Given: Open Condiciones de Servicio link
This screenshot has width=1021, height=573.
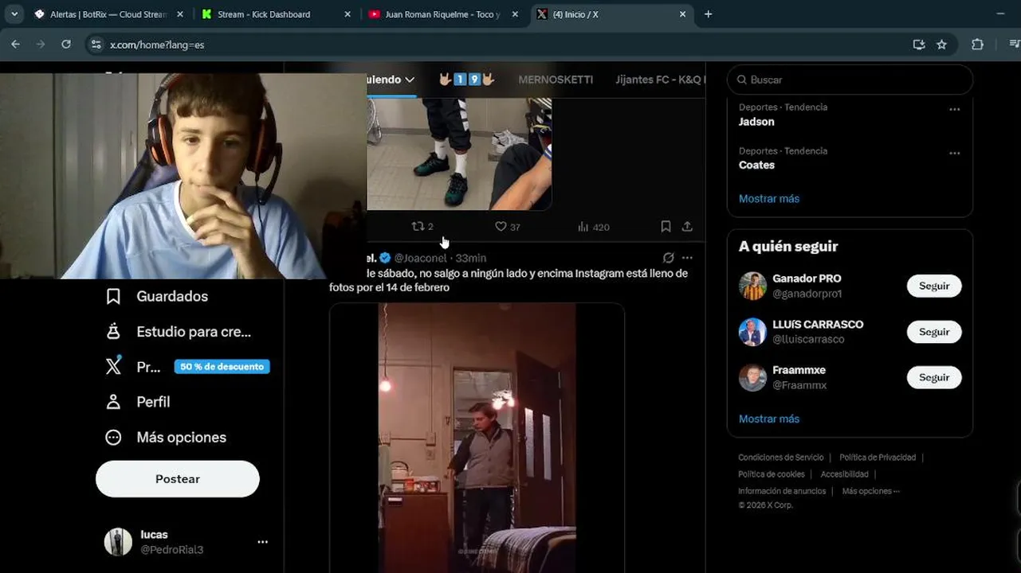Looking at the screenshot, I should pyautogui.click(x=781, y=458).
